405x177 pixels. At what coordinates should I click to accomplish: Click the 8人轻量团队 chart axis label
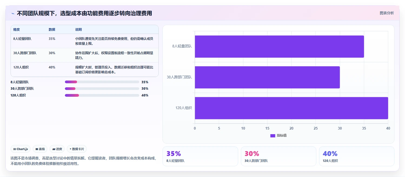coord(182,46)
